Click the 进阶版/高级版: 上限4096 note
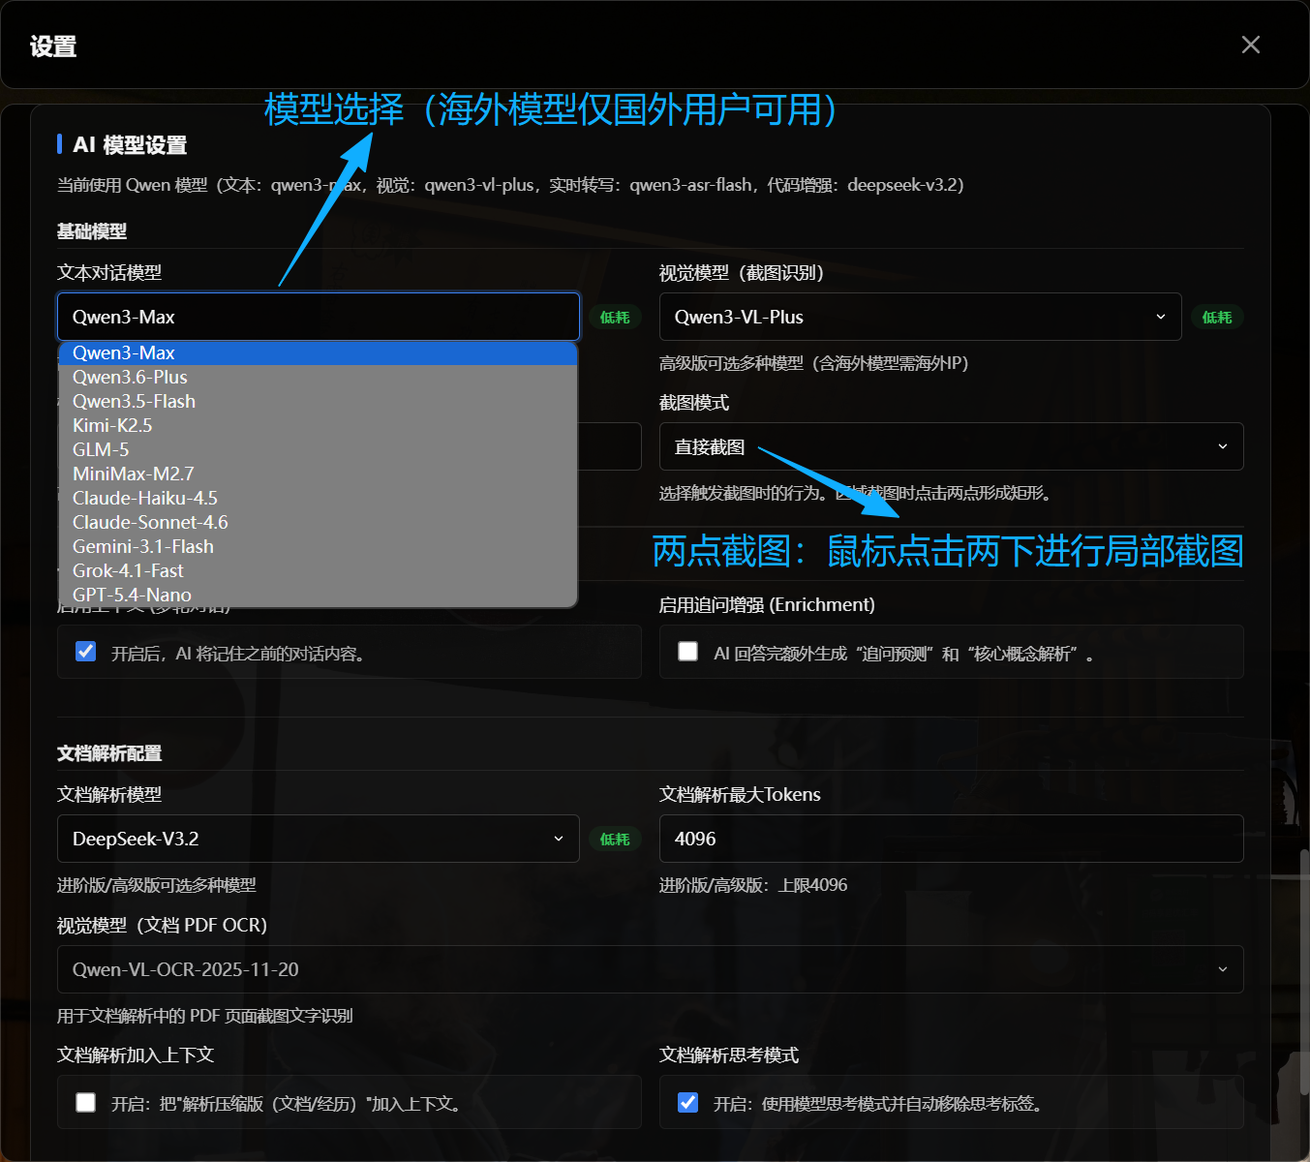 753,885
